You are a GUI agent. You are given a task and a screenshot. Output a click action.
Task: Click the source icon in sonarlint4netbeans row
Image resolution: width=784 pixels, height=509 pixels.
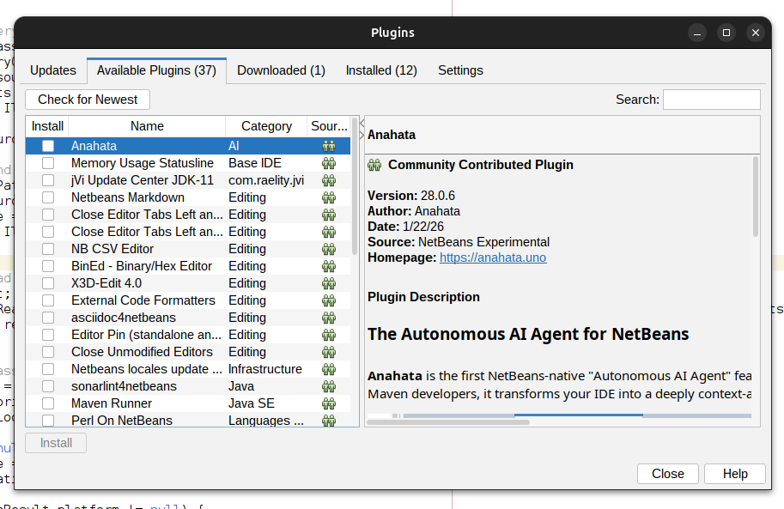pos(328,386)
